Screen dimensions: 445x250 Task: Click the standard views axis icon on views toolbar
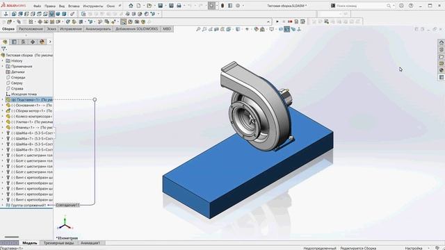point(6,14)
